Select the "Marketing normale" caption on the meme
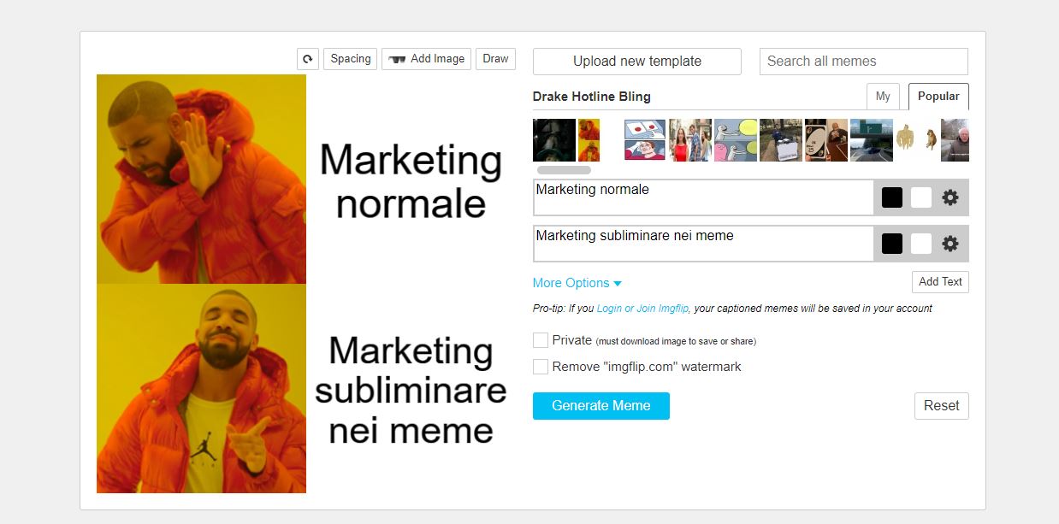Image resolution: width=1059 pixels, height=524 pixels. [411, 181]
